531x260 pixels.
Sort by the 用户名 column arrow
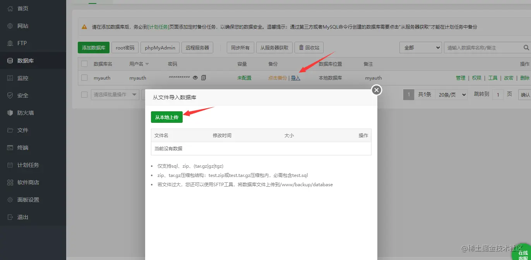pos(147,64)
